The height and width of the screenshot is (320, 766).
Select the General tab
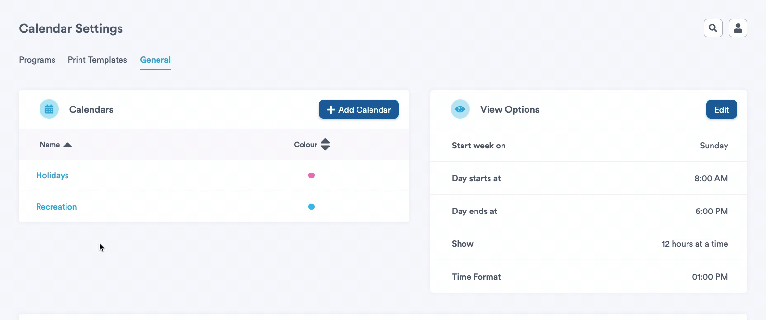coord(155,60)
